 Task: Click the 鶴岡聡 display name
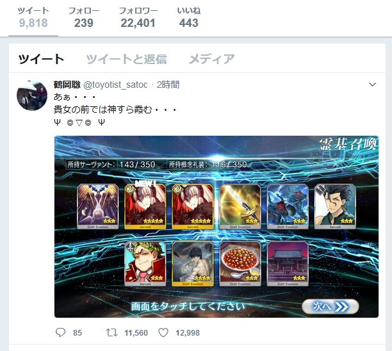click(67, 85)
